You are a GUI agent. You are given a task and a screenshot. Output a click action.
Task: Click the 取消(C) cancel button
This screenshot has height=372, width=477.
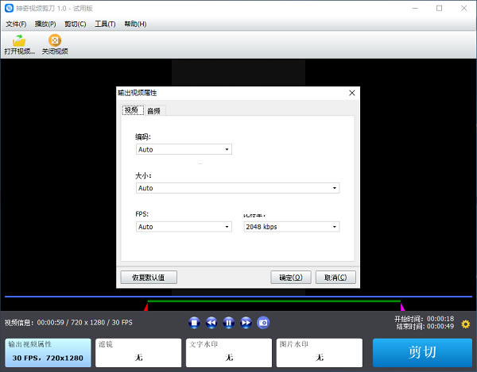click(335, 278)
